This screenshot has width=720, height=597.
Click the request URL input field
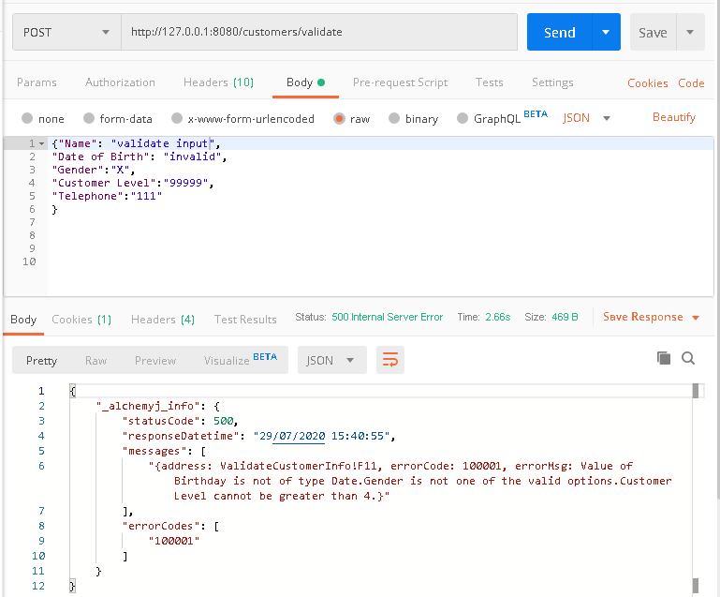318,32
